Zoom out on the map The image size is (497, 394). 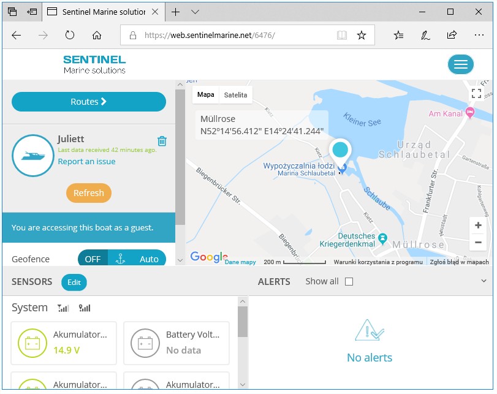point(478,243)
